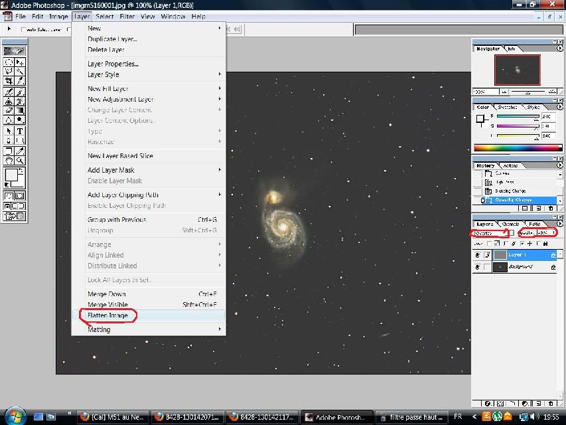Delete current state in History panel
Viewport: 566px width, 425px height.
[551, 209]
